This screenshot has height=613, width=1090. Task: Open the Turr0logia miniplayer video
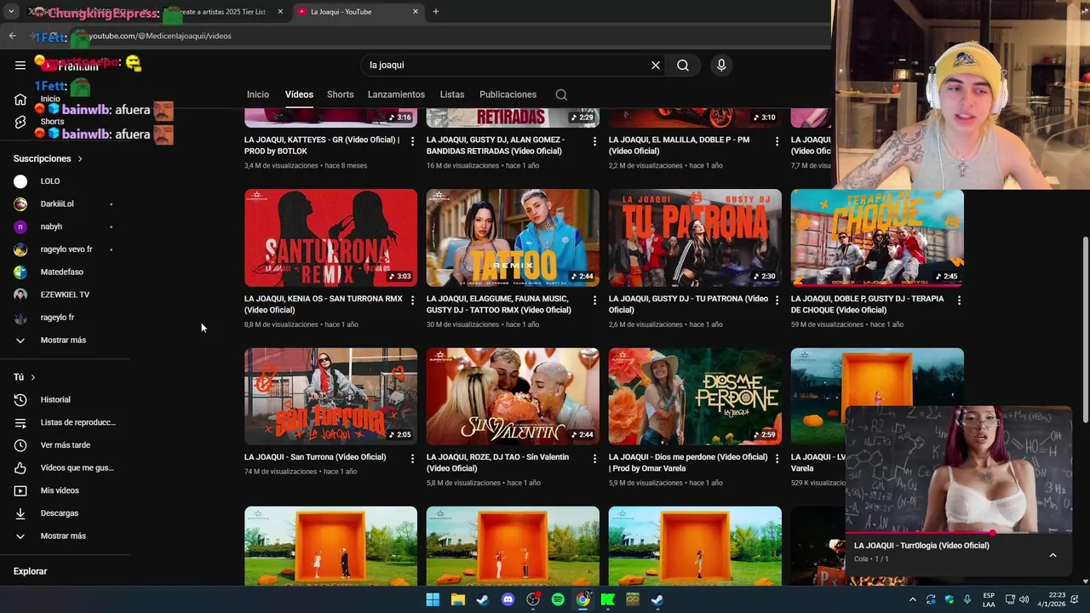pyautogui.click(x=958, y=469)
